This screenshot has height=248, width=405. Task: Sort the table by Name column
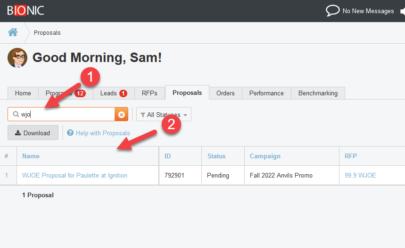(31, 156)
